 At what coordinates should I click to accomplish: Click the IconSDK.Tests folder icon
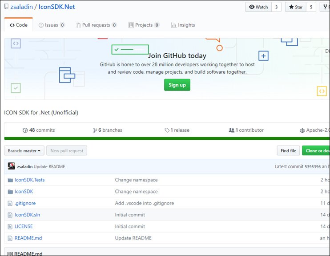[x=10, y=180]
